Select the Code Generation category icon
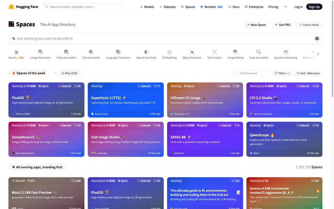This screenshot has width=334, height=209. tap(259, 52)
